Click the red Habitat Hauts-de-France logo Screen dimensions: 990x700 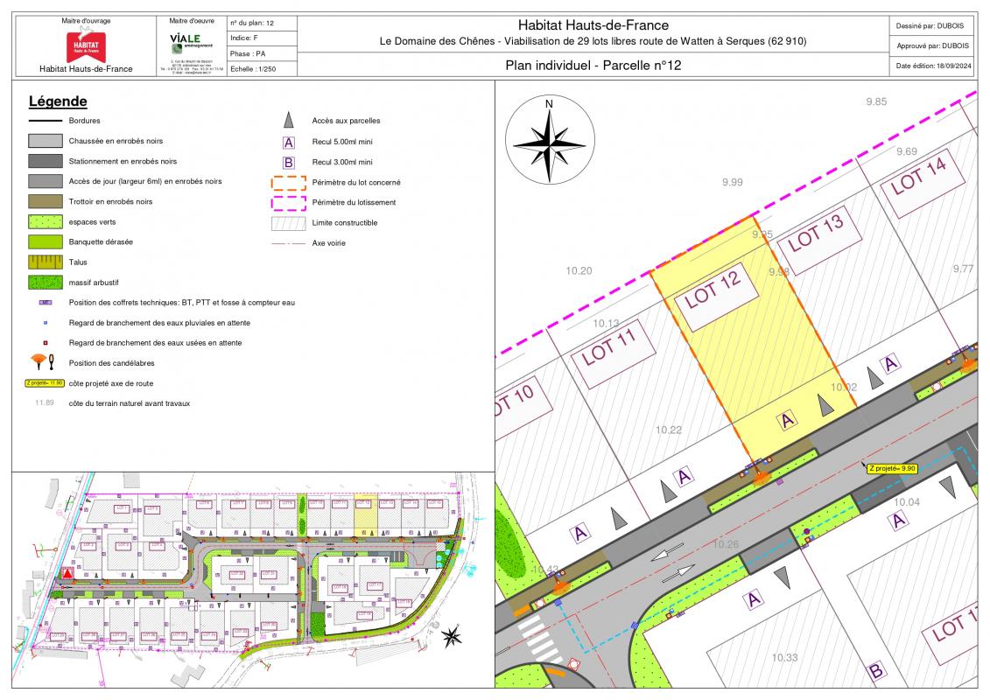coord(86,45)
